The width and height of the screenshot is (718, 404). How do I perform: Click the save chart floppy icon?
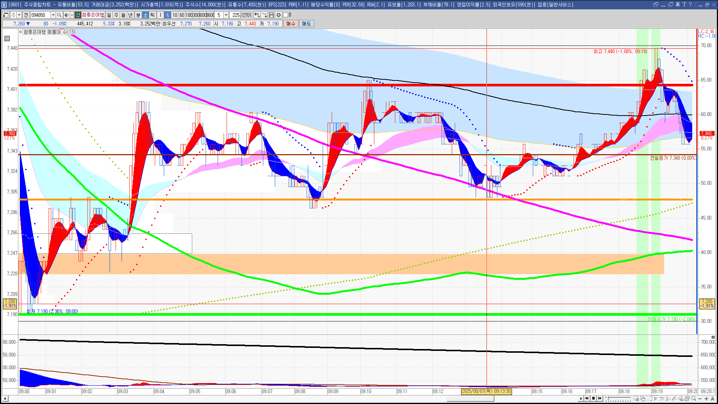point(271,15)
